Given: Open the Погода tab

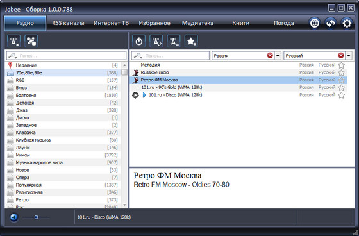Looking at the screenshot, I should click(283, 23).
